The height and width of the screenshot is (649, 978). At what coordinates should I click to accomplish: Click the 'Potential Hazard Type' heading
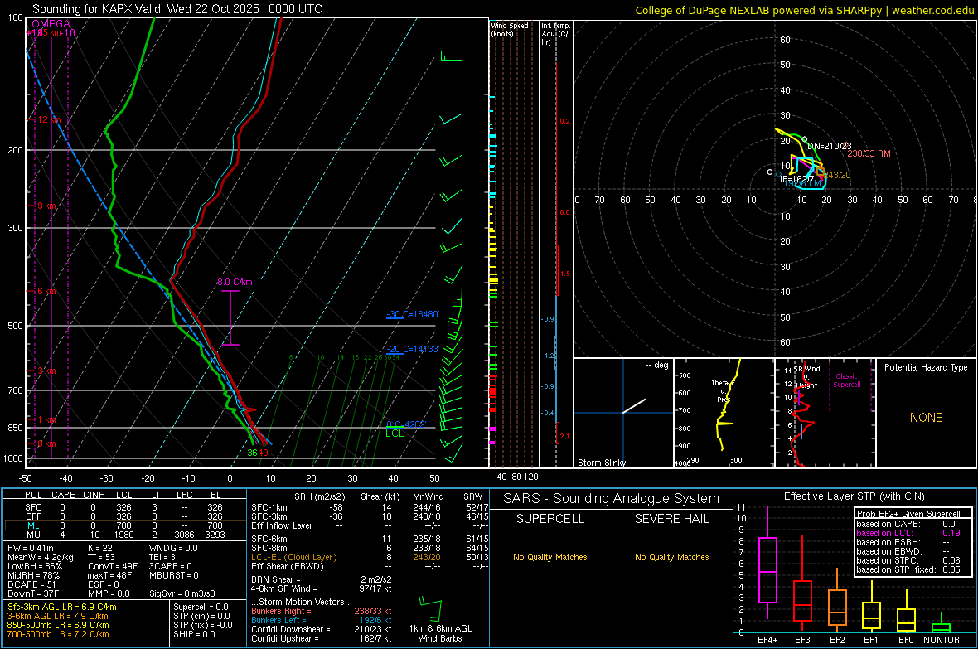(926, 367)
